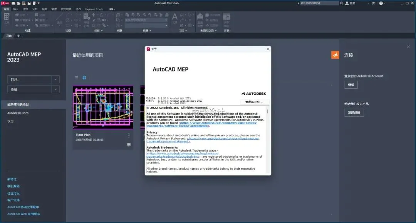Click the Open folder icon in quick access toolbar
The width and height of the screenshot is (416, 223).
tap(18, 3)
